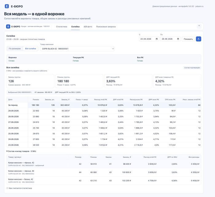Click the 25.09.2026 row date
This screenshot has width=215, height=197.
click(x=13, y=133)
